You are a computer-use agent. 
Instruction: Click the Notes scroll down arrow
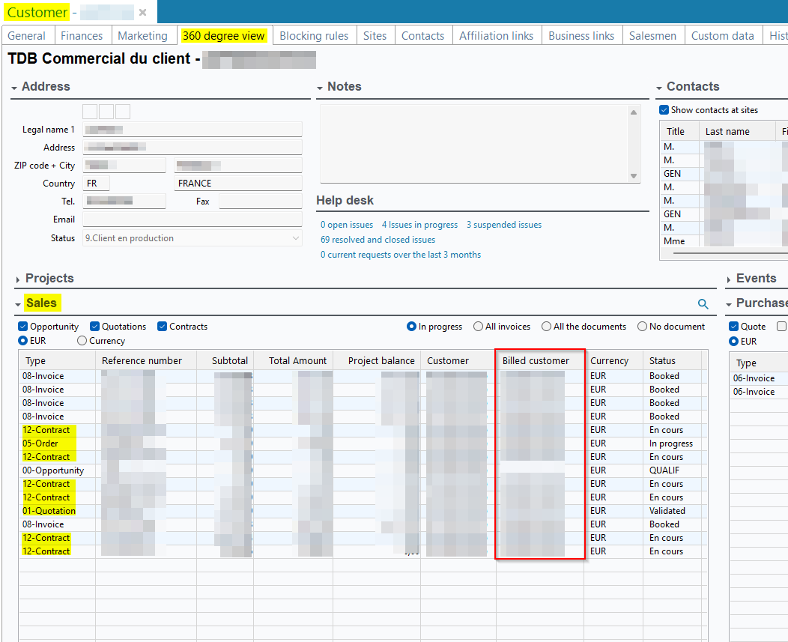pos(634,176)
